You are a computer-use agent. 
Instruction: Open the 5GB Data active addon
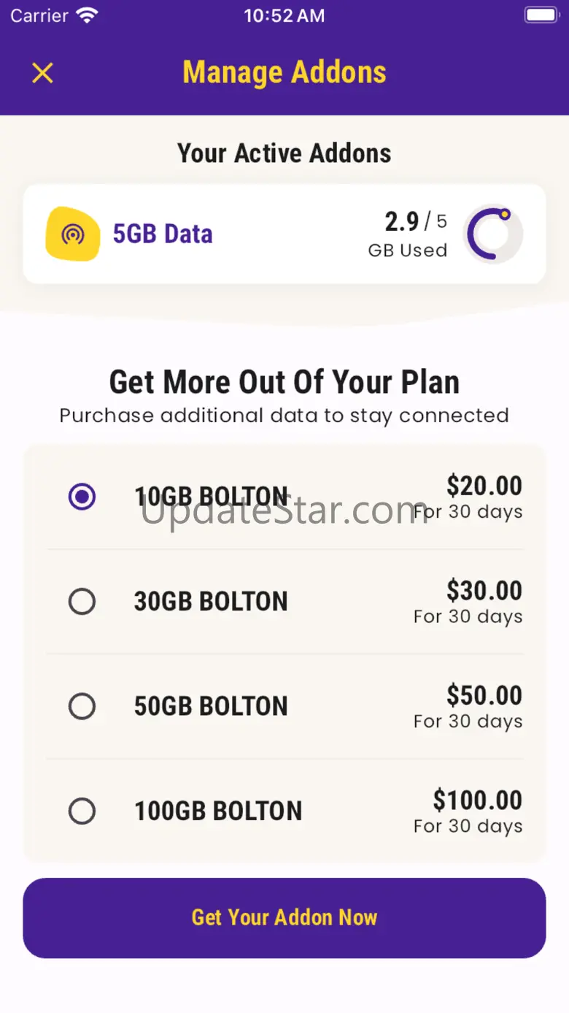[163, 234]
